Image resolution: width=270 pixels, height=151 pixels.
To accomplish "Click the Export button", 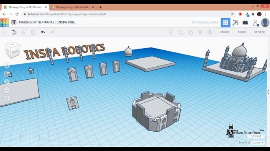I will click(x=242, y=32).
